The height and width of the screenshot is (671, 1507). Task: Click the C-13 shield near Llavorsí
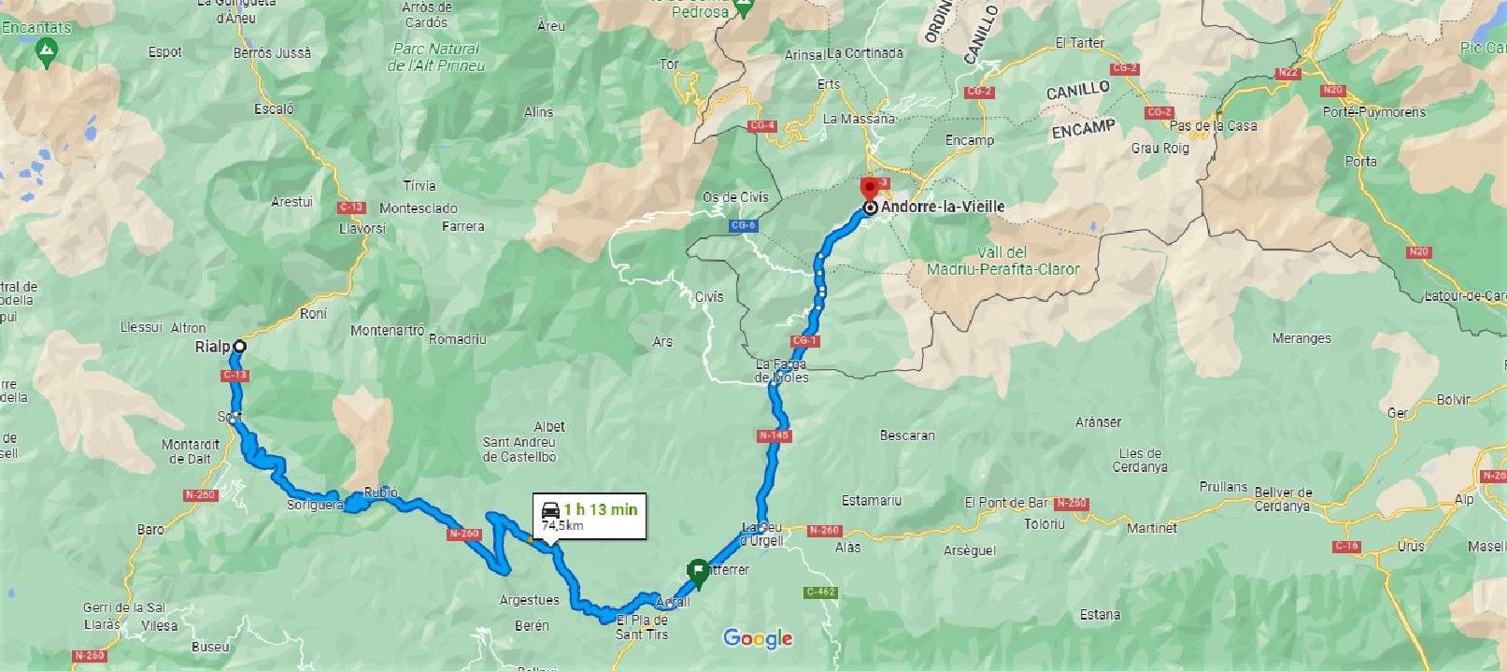(352, 207)
